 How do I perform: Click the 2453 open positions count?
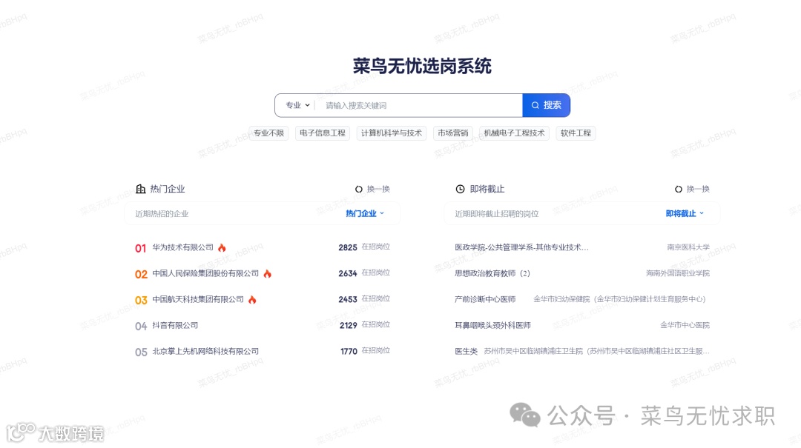pos(347,299)
